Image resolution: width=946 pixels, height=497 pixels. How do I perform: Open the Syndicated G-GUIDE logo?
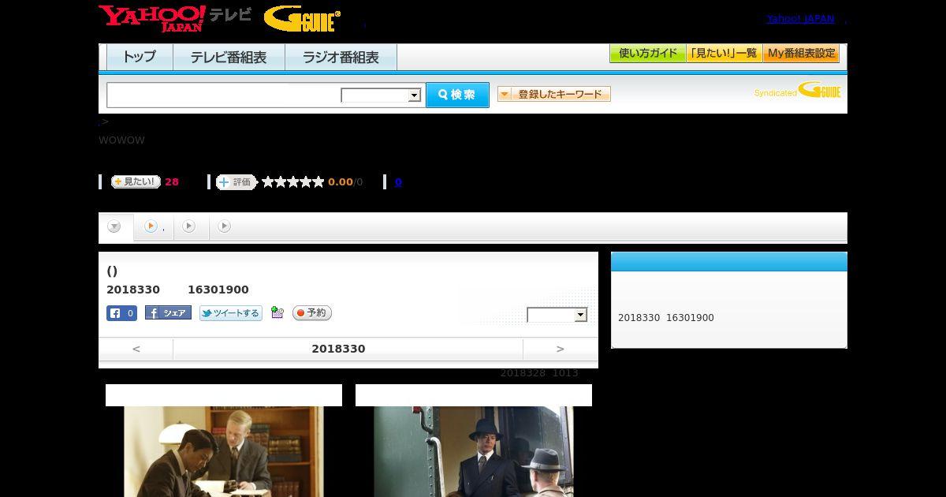(x=798, y=91)
